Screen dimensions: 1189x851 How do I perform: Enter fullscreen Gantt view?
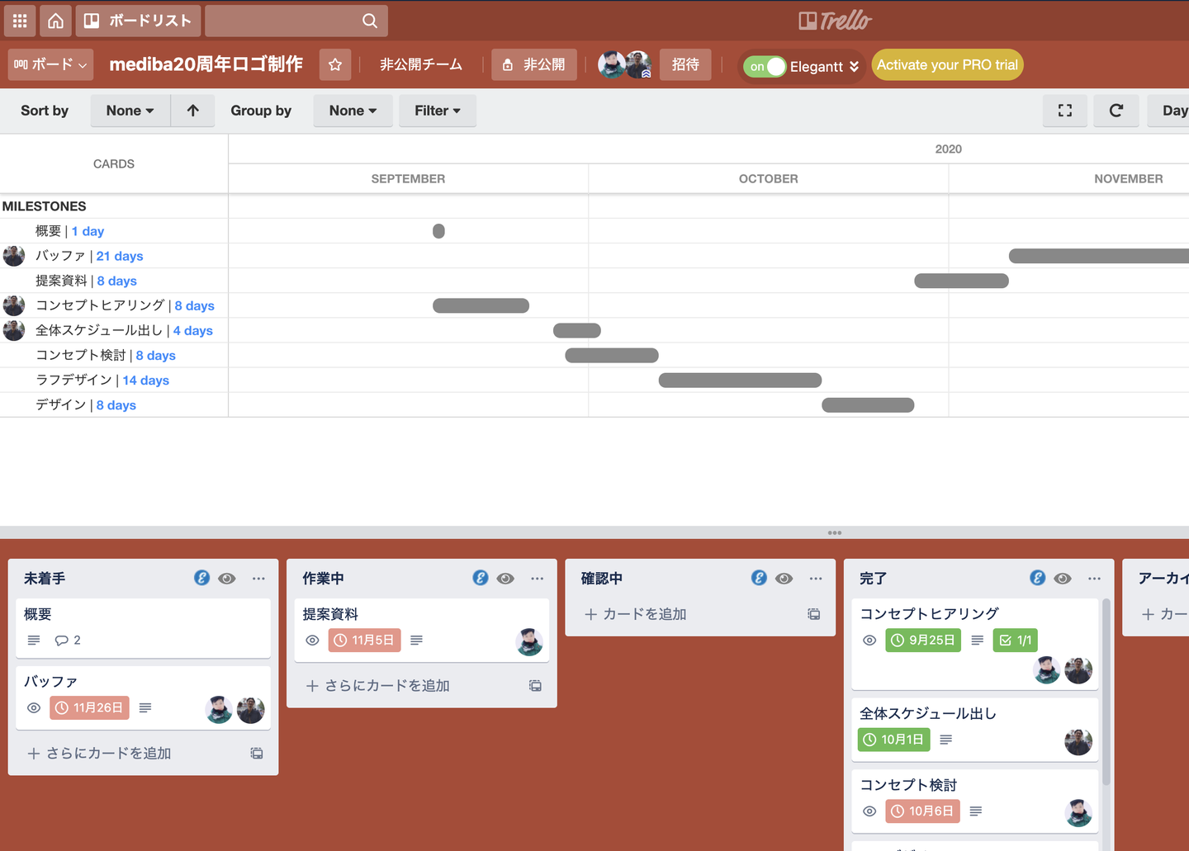click(x=1065, y=111)
